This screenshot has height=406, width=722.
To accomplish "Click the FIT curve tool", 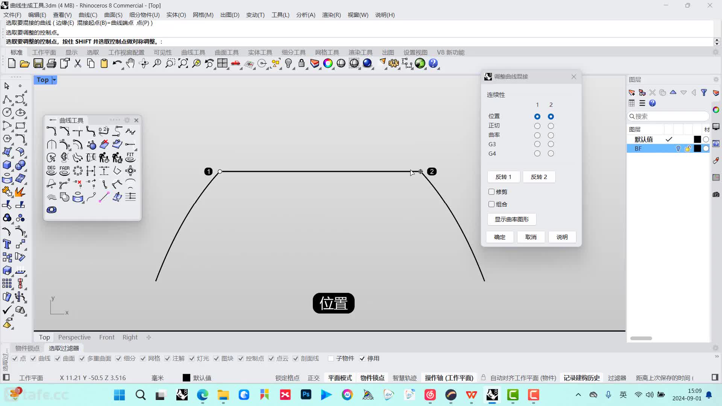I will (x=130, y=158).
